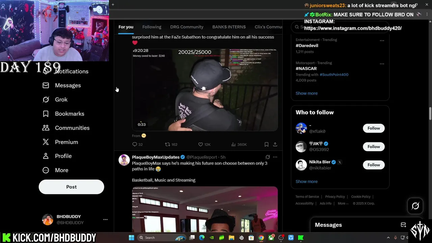The width and height of the screenshot is (432, 243).
Task: Play the FaZe Subathon video
Action: [205, 90]
